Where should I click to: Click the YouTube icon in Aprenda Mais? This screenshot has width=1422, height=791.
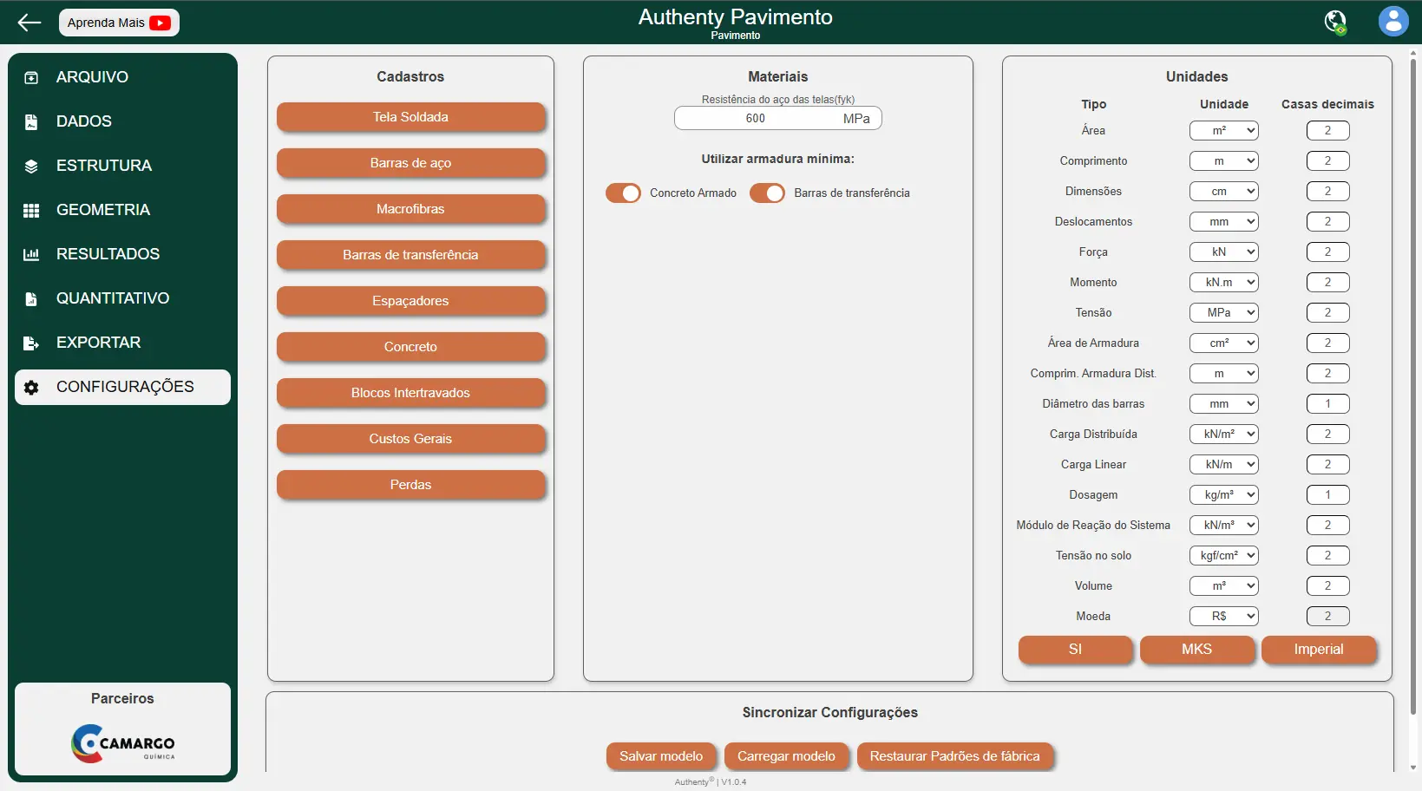[x=160, y=23]
